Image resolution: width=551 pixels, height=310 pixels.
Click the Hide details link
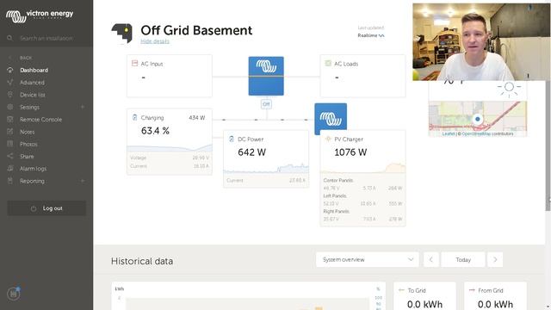click(155, 41)
